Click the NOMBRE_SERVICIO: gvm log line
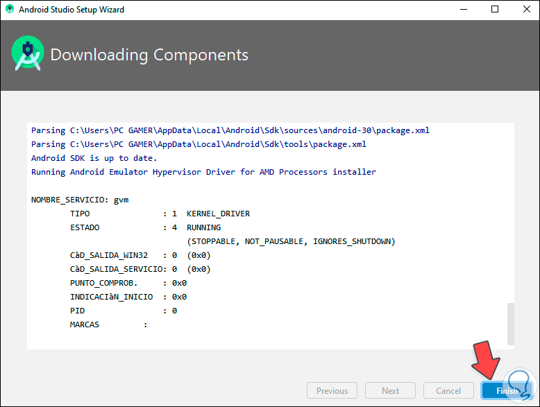Viewport: 540px width, 407px height. [80, 200]
